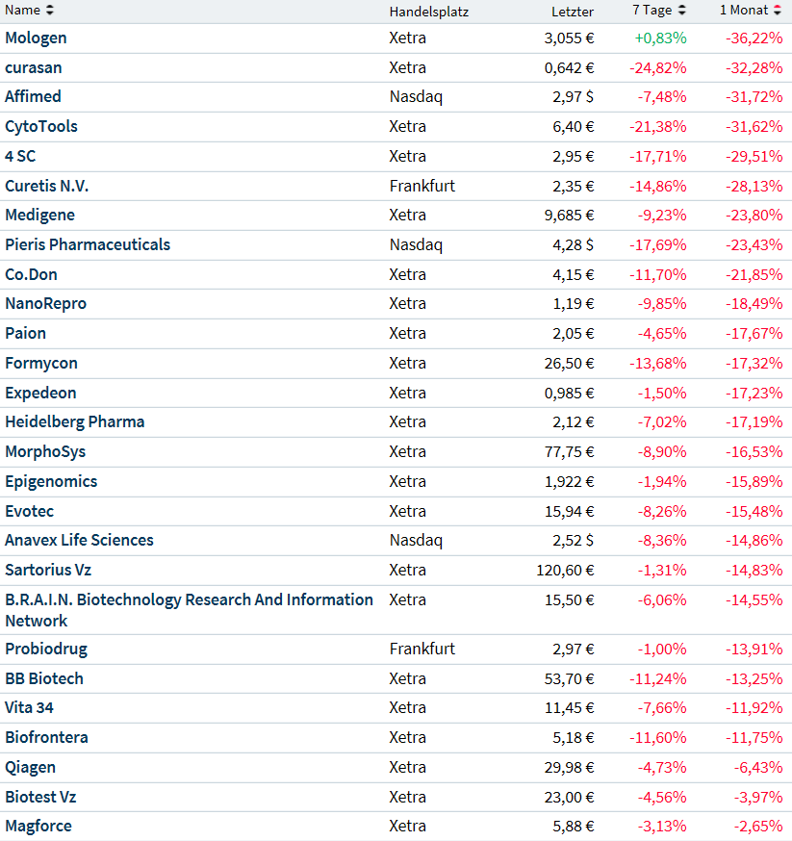Select the BB Biotech stock link

pyautogui.click(x=44, y=678)
